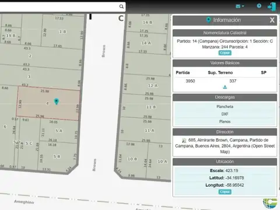280x210 pixels.
Task: Select parcel 5 B on the map
Action: 57,156
